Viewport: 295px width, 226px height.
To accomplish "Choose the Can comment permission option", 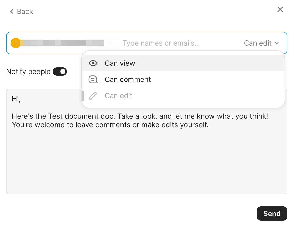I will [x=183, y=79].
